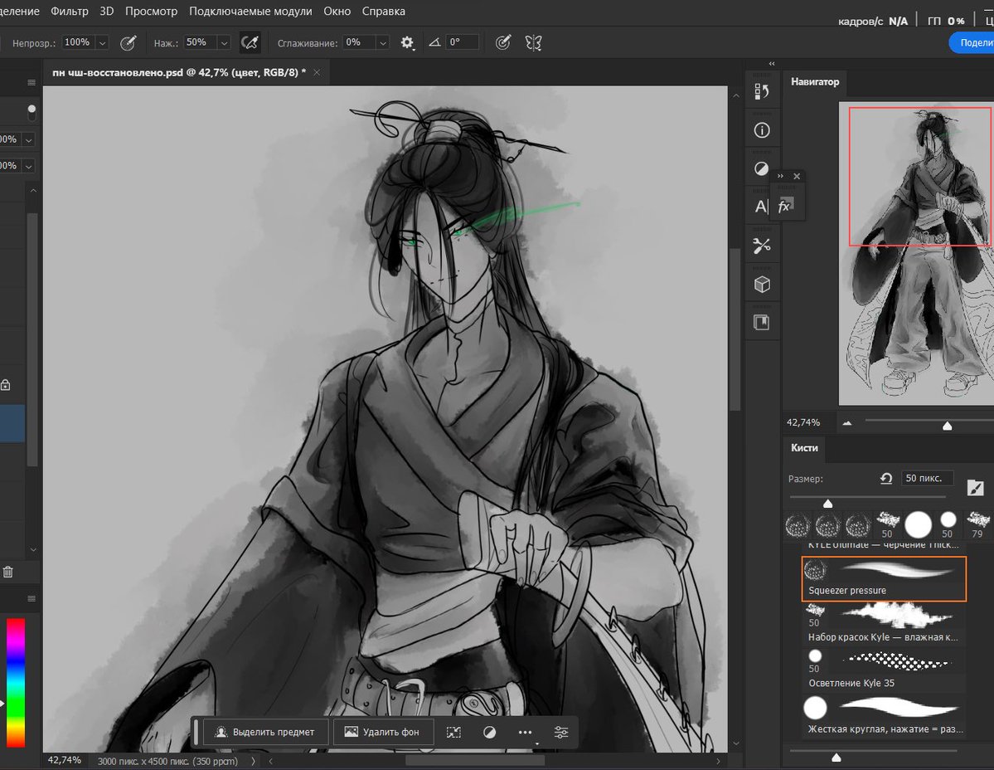Screen dimensions: 994x770
Task: Open the Character panel icon
Action: coord(761,207)
